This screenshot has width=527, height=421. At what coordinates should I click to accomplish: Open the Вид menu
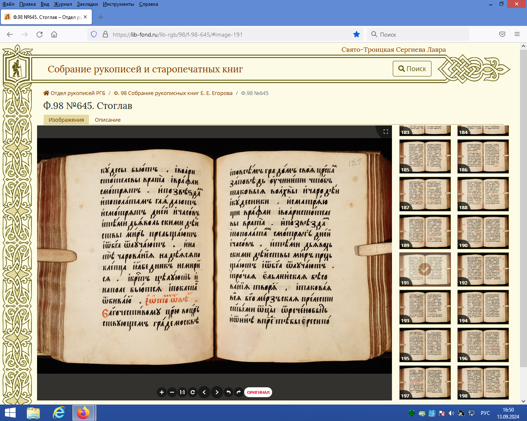tap(45, 4)
